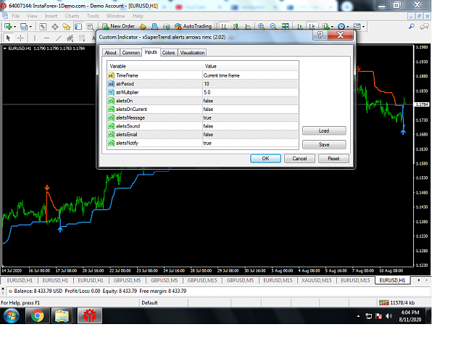Open Google Chrome from the taskbar
The image size is (453, 340).
pos(37,315)
